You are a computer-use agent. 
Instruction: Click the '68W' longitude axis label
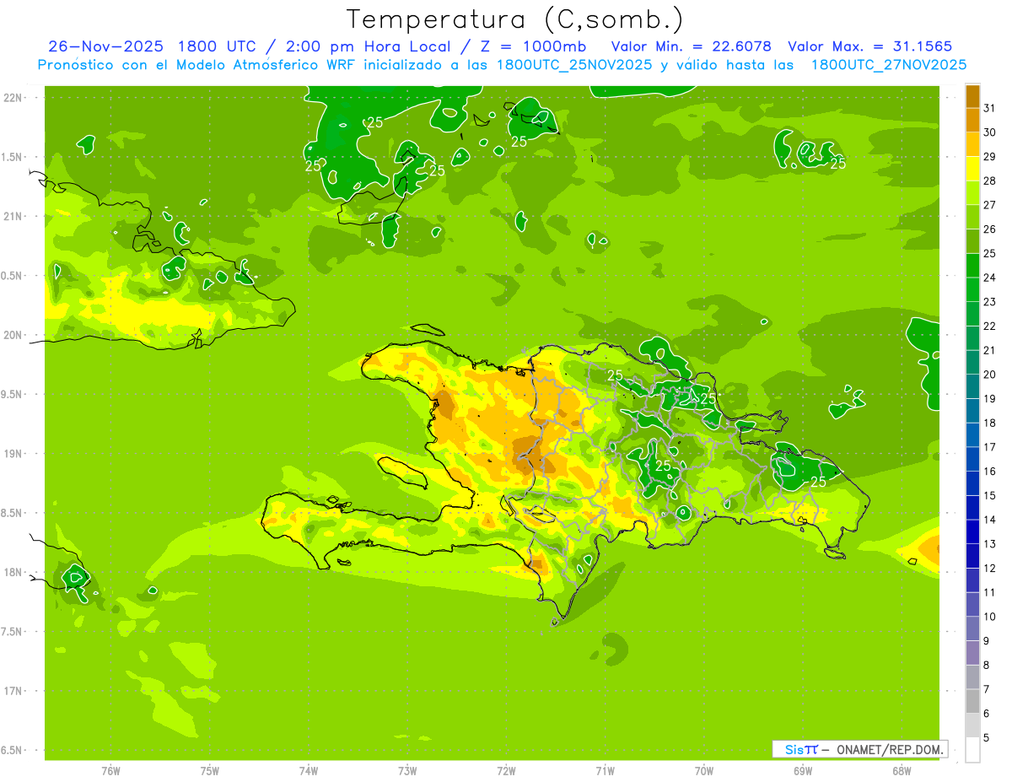pyautogui.click(x=902, y=771)
